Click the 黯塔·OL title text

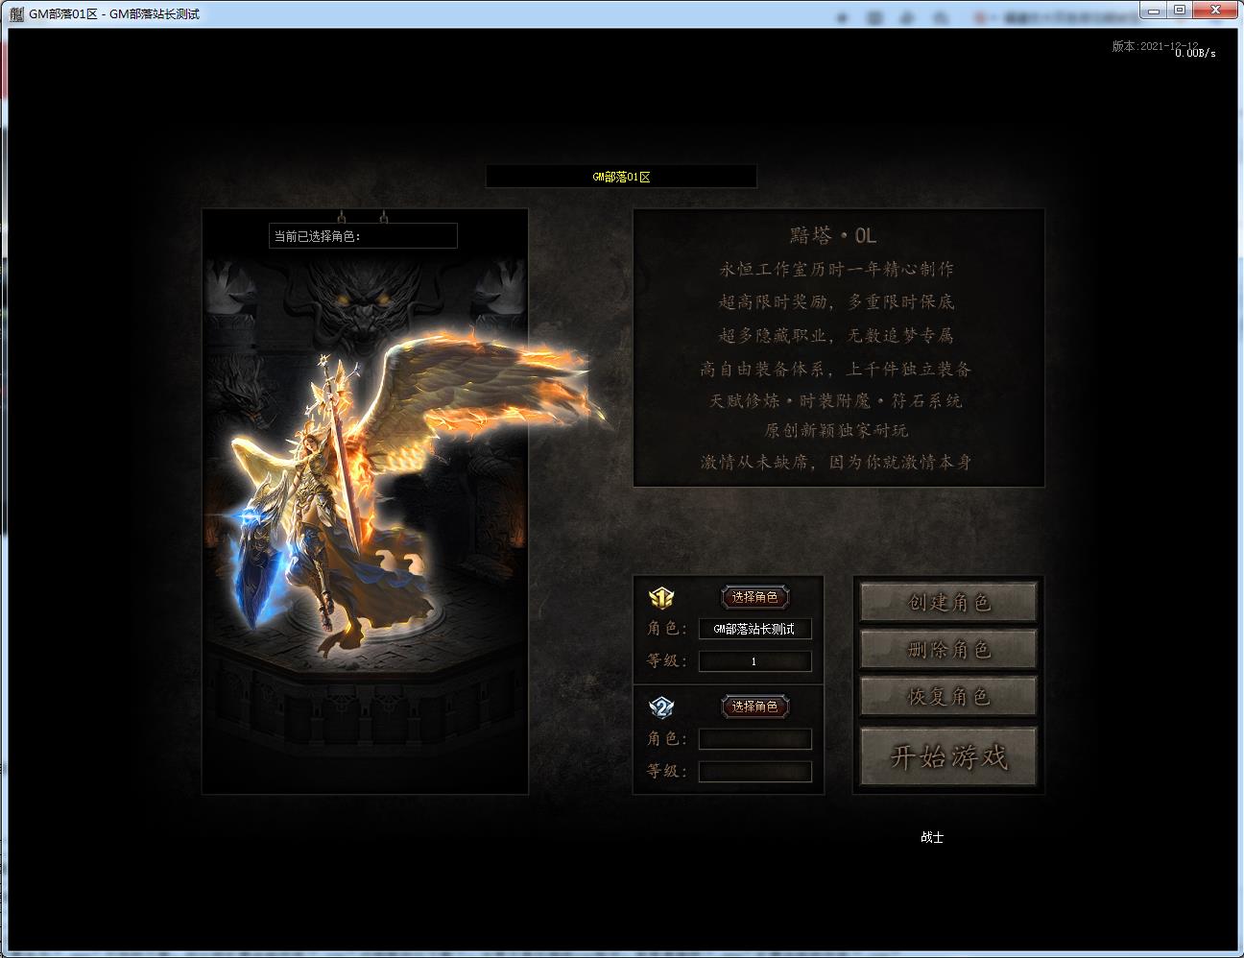tap(833, 235)
